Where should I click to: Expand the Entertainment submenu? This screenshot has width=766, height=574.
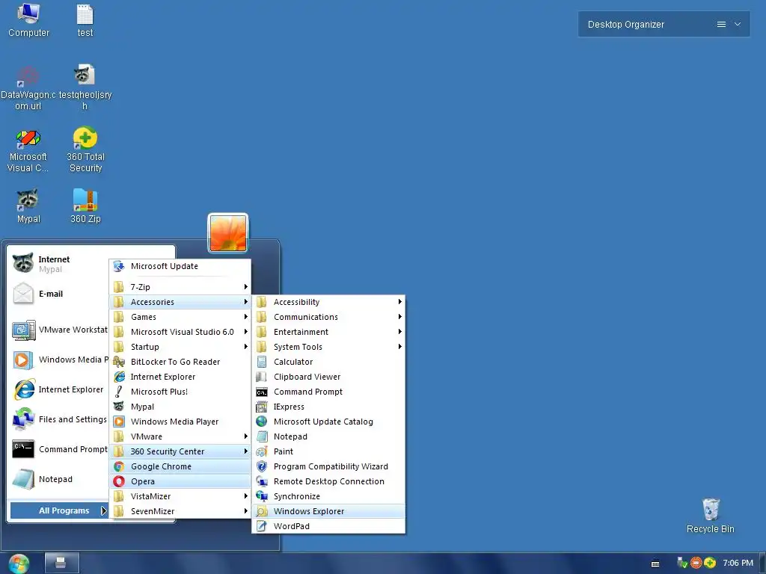click(328, 332)
